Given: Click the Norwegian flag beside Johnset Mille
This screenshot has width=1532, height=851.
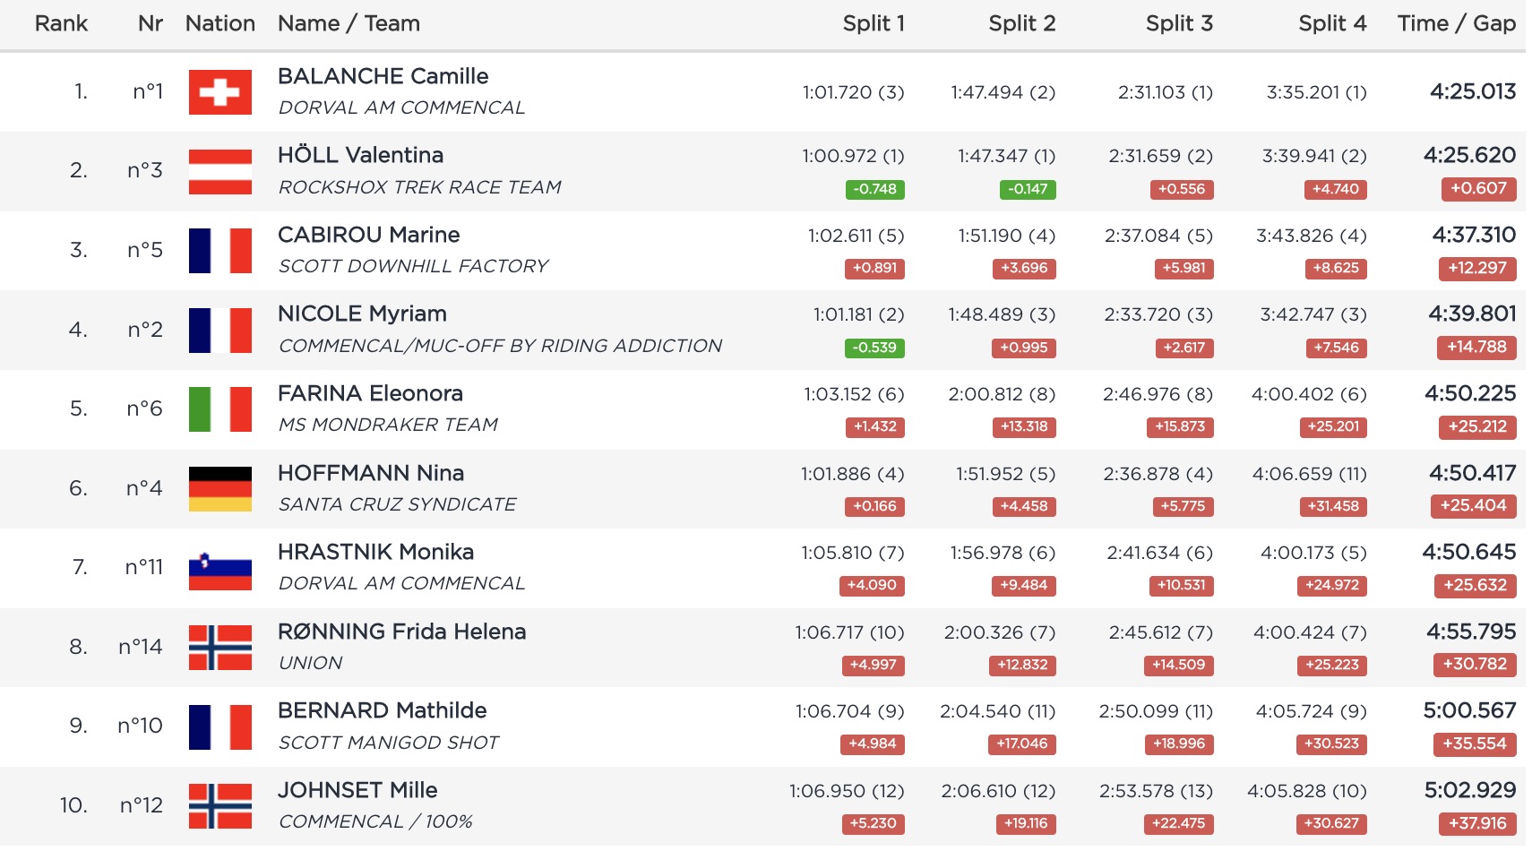Looking at the screenshot, I should [219, 806].
